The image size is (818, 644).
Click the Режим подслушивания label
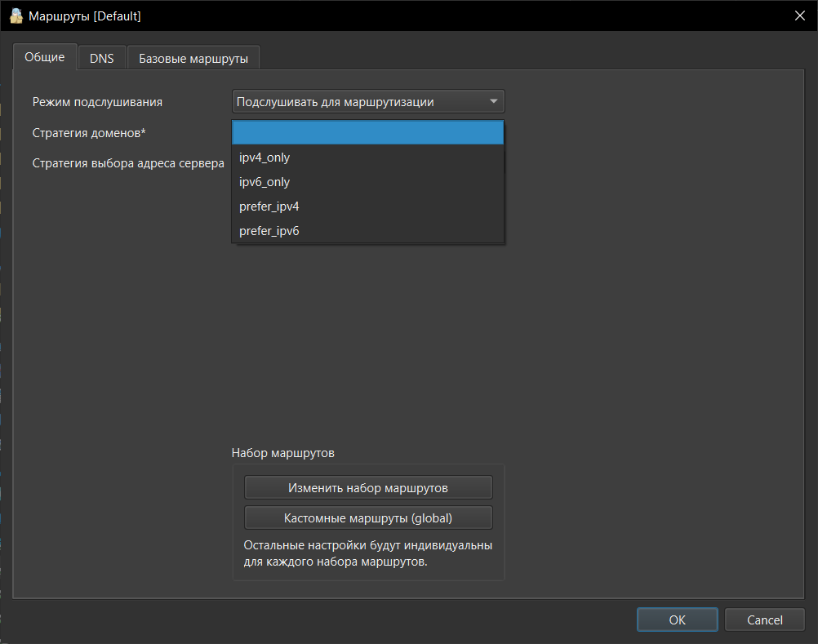(97, 102)
